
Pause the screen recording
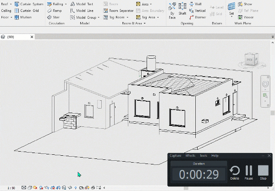pyautogui.click(x=249, y=173)
